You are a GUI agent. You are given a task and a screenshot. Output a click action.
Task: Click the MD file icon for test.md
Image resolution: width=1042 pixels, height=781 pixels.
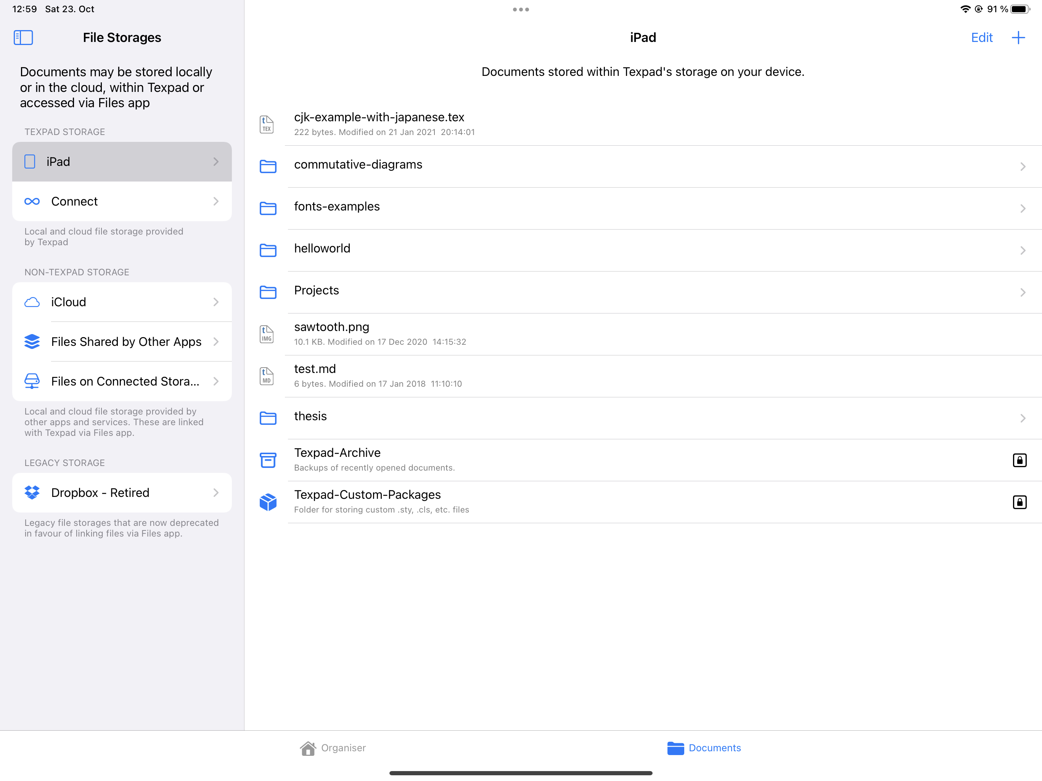pyautogui.click(x=267, y=376)
